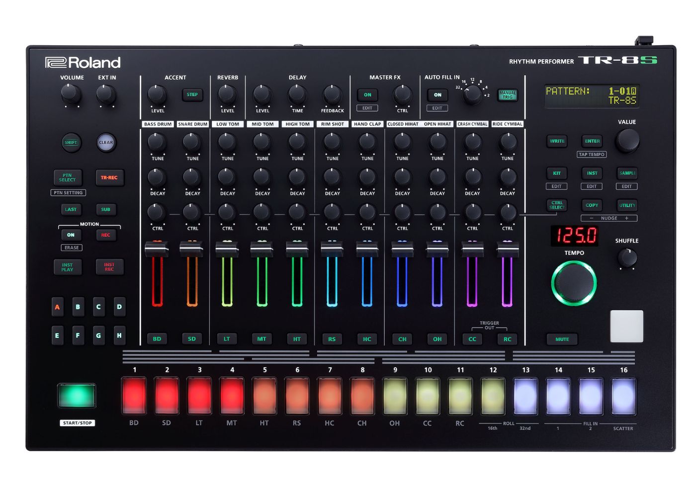The width and height of the screenshot is (696, 497).
Task: Click the VALUE knob
Action: pos(627,141)
